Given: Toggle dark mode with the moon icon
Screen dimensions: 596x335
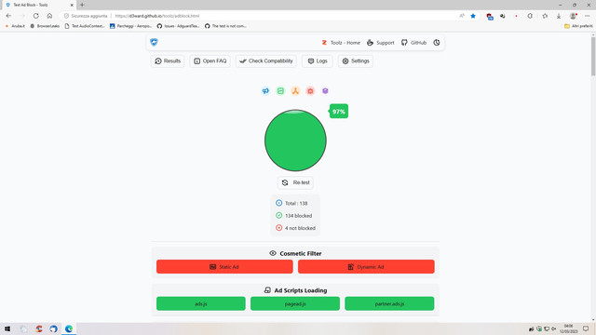Looking at the screenshot, I should coord(437,43).
